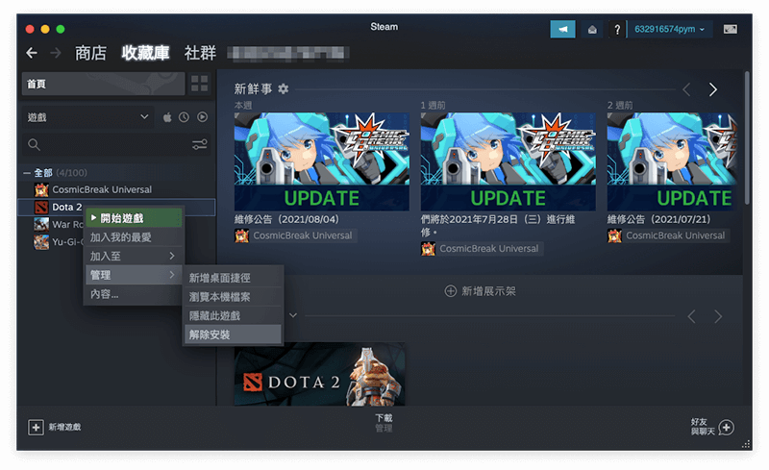Open 內容... in the context menu
The height and width of the screenshot is (470, 769).
133,294
